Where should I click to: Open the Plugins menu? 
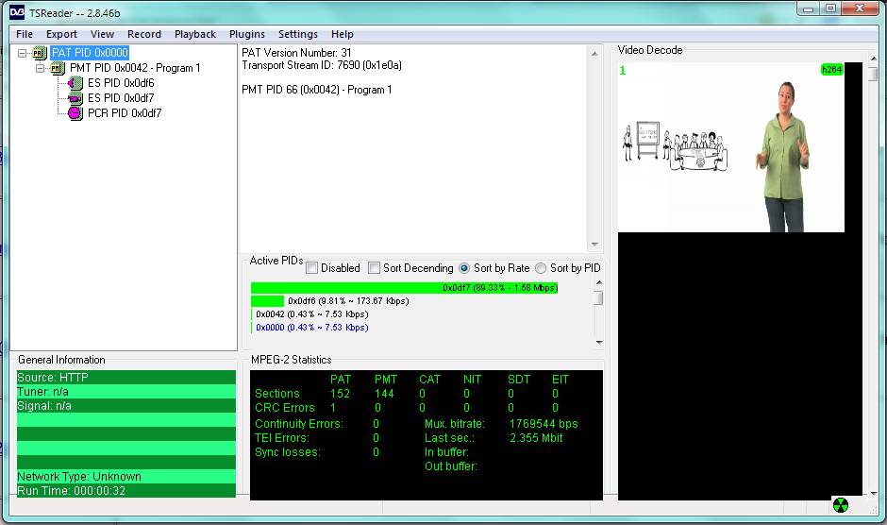coord(246,34)
